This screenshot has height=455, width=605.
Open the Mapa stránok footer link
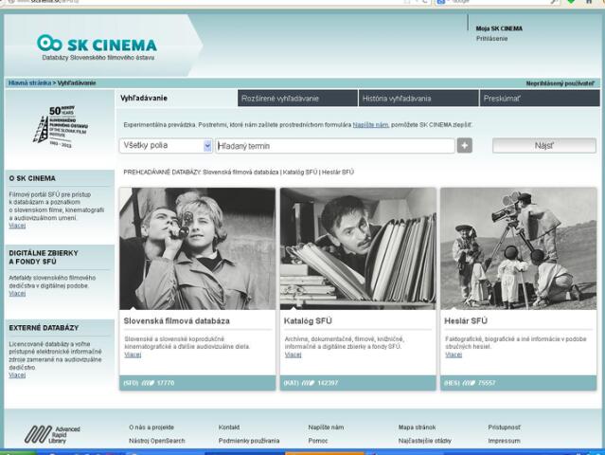coord(417,428)
